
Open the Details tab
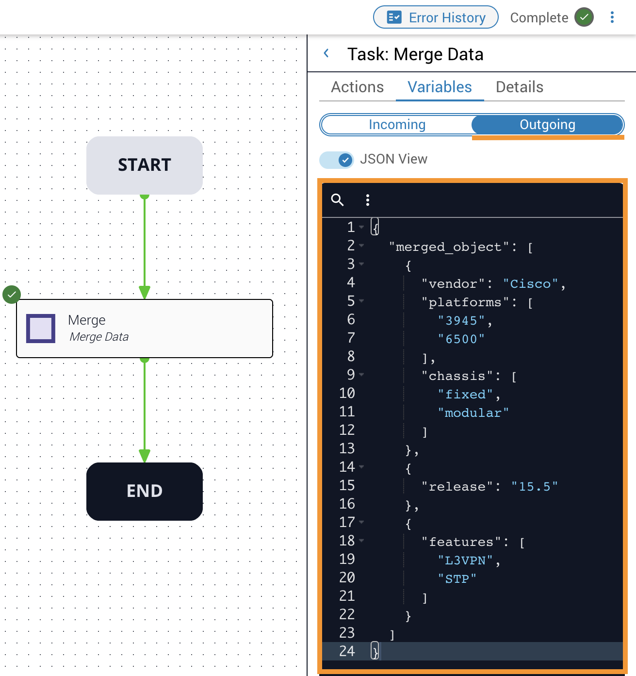coord(519,87)
